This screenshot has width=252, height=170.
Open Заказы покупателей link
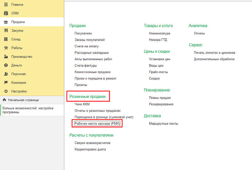click(89, 40)
